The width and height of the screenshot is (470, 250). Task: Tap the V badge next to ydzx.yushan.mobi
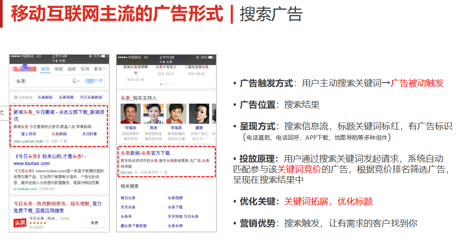48,141
